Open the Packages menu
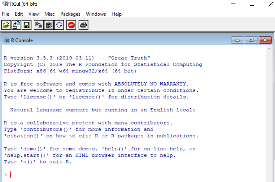The height and width of the screenshot is (182, 275). click(x=70, y=14)
